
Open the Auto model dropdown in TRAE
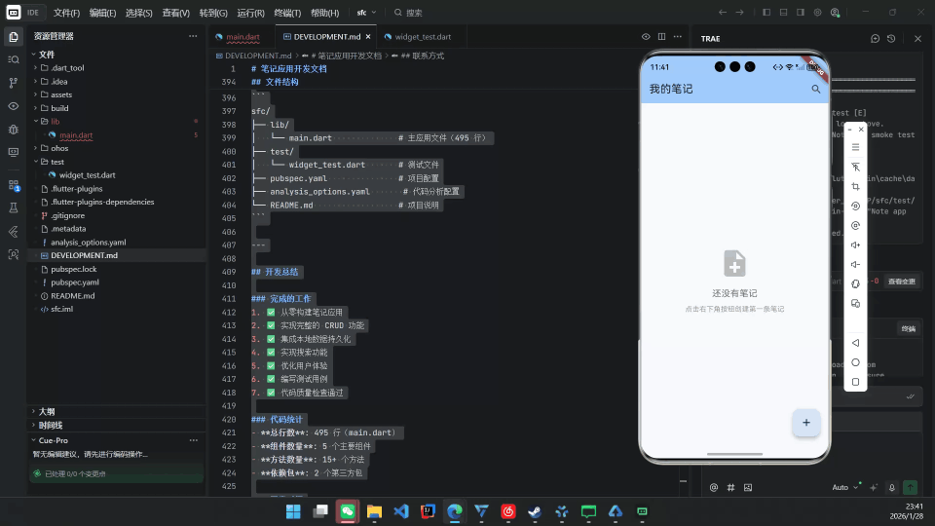click(x=845, y=487)
